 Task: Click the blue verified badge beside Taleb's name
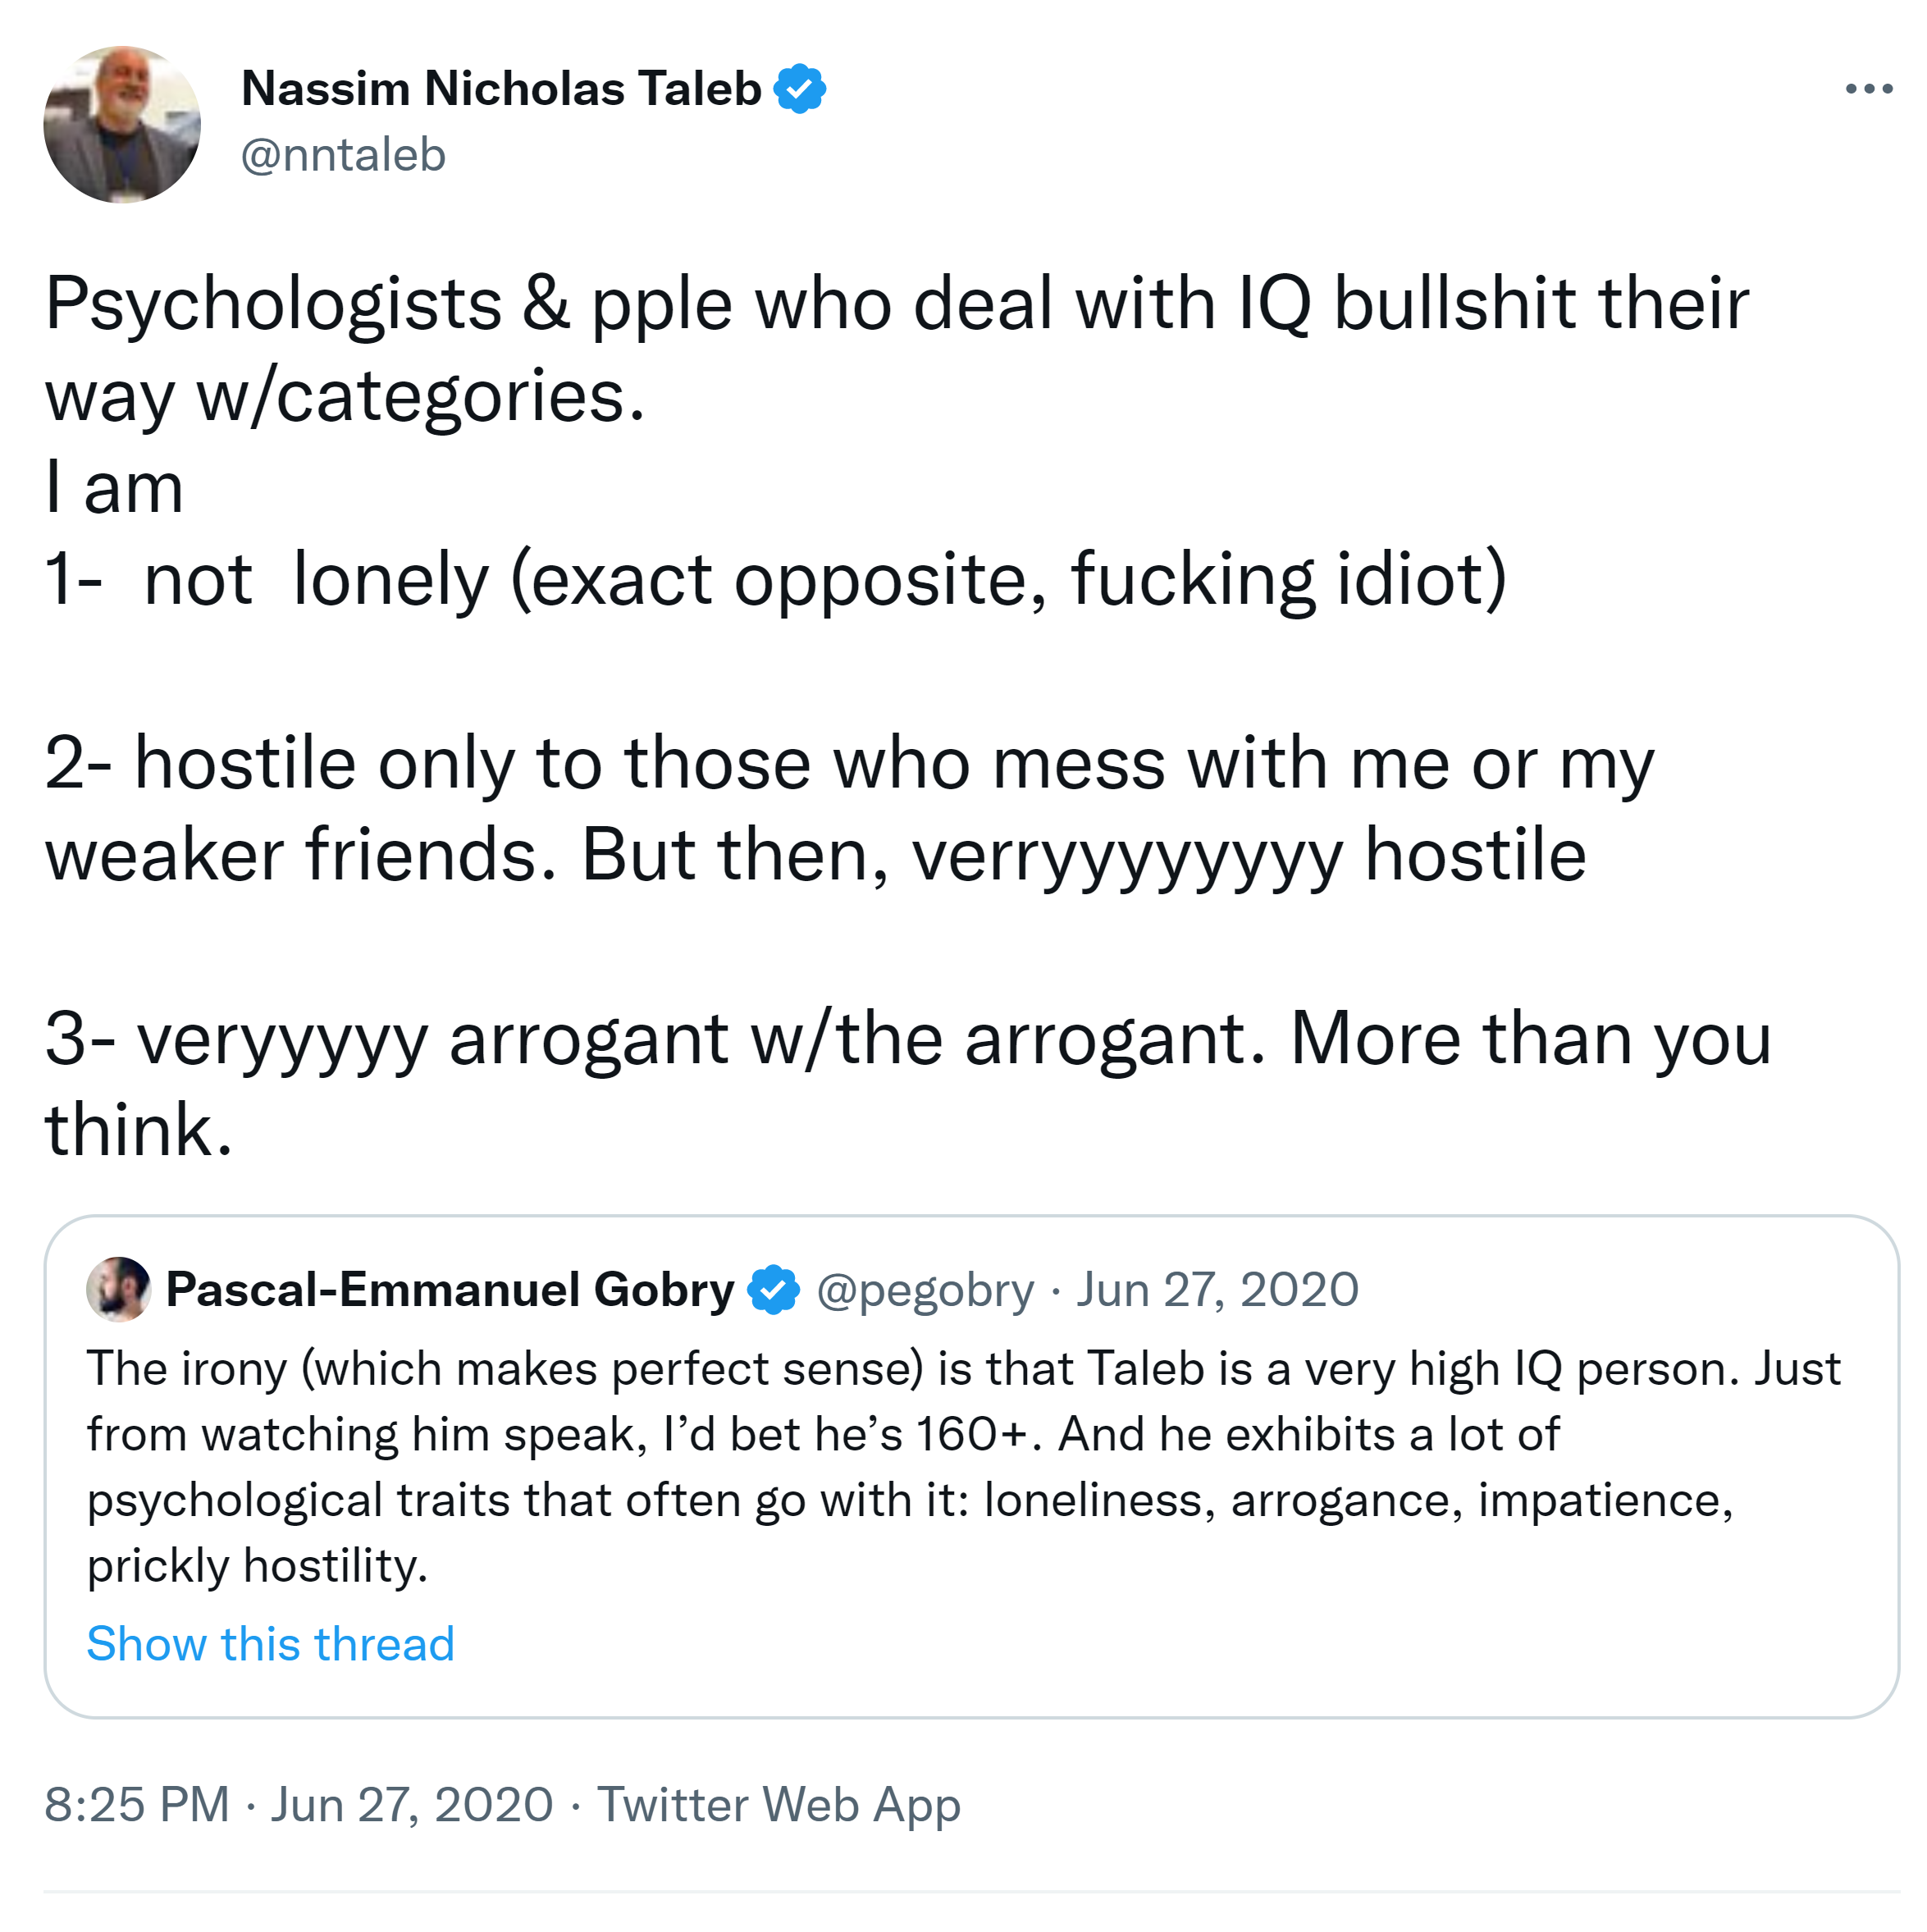pos(799,89)
